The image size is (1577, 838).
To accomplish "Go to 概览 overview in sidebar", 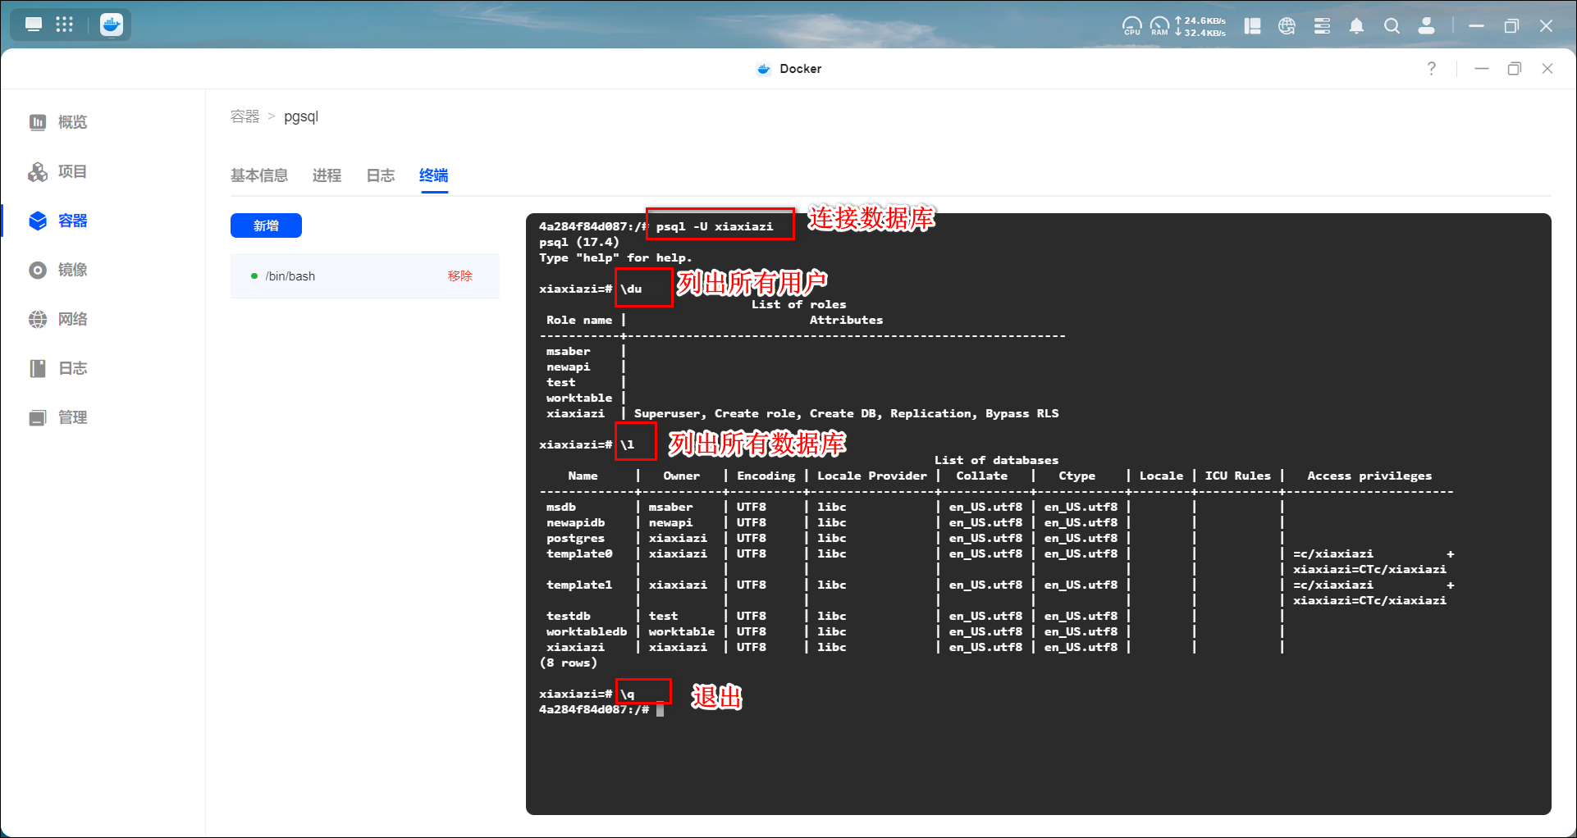I will pyautogui.click(x=72, y=122).
